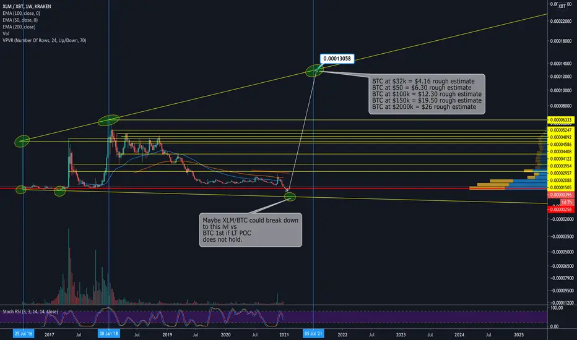577x340 pixels.
Task: Click the 0.00004892 yellow price label
Action: [x=561, y=137]
